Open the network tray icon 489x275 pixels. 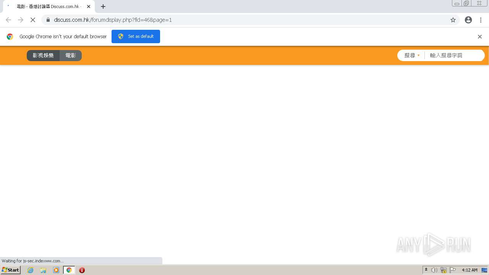[x=444, y=270]
